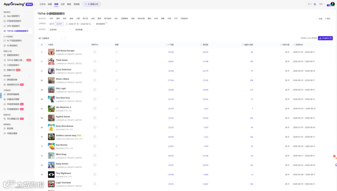Screen dimensions: 337x191
Task: Collapse the 短剧&小说 sidebar section
Action: pyautogui.click(x=30, y=51)
